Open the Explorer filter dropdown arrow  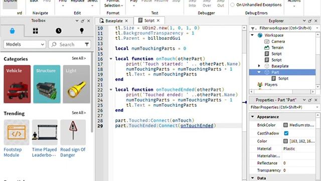[317, 28]
